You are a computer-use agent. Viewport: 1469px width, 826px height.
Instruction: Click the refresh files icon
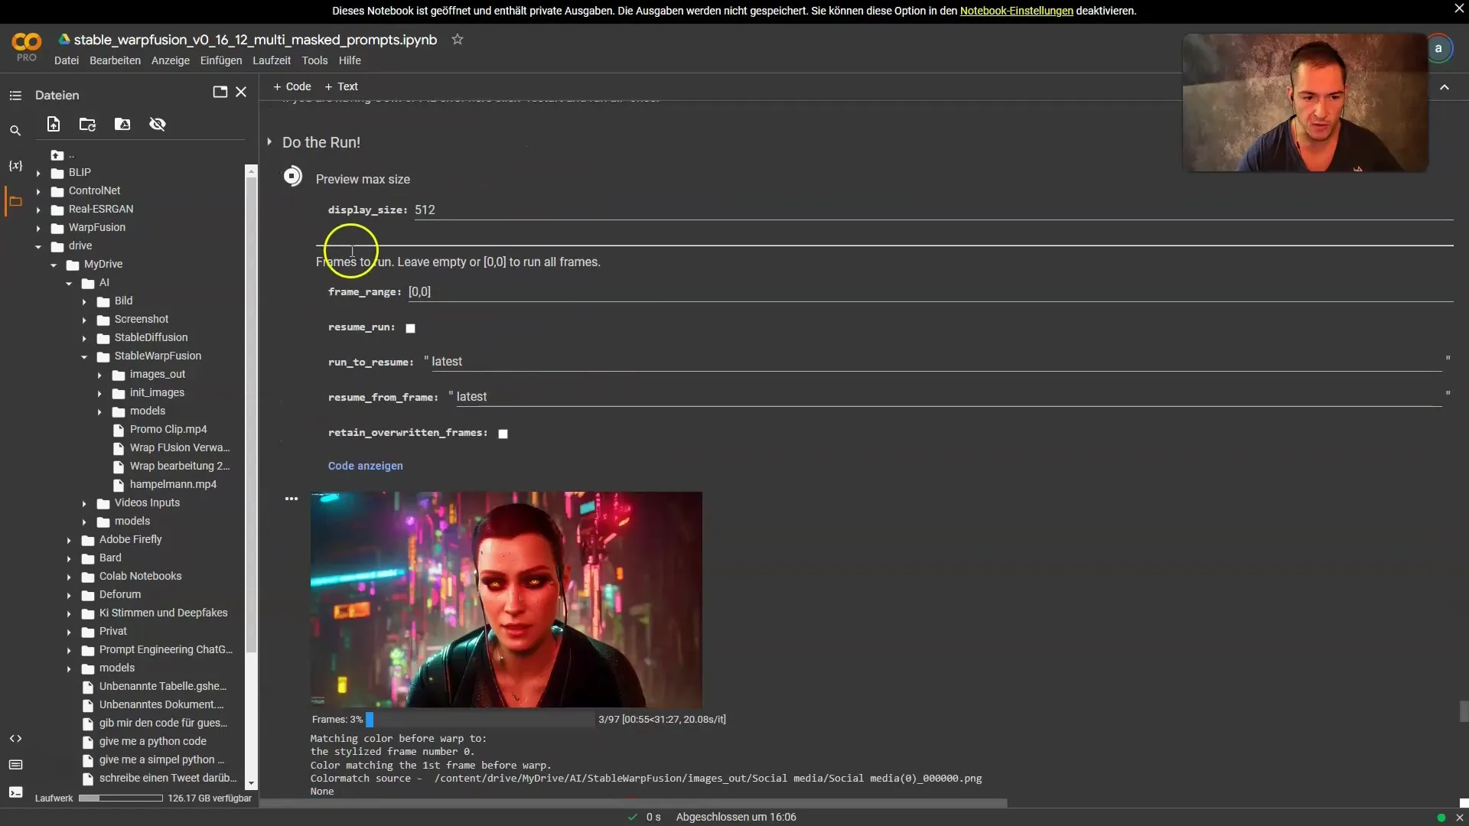pyautogui.click(x=88, y=123)
